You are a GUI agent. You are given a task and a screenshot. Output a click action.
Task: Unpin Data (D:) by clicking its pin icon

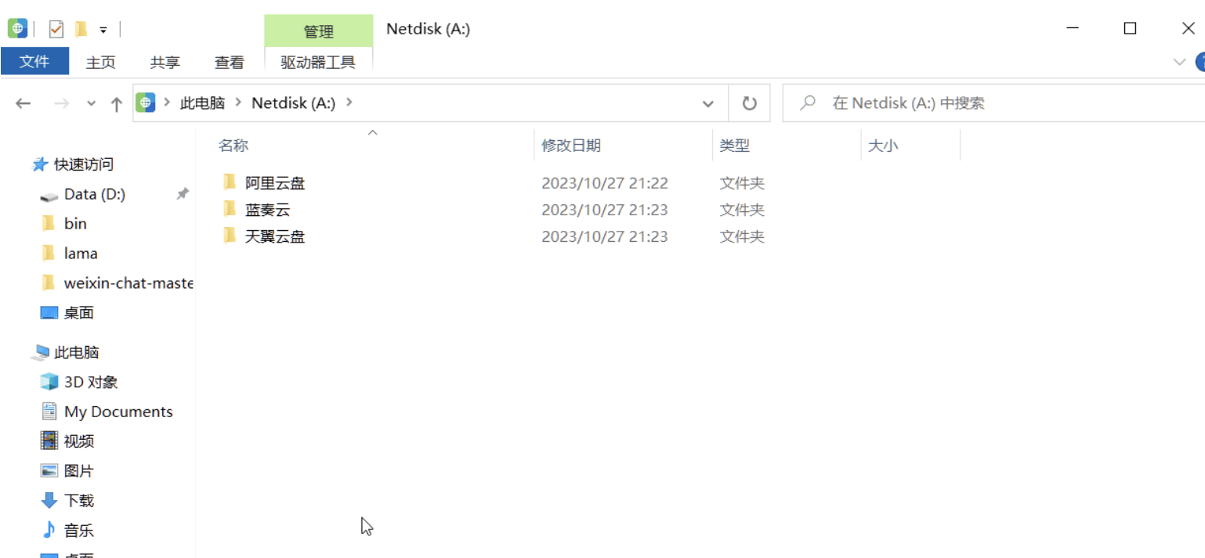click(x=183, y=194)
